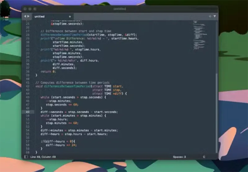The width and height of the screenshot is (248, 172).
Task: Click the 'untitled' window title text
Action: (120, 9)
